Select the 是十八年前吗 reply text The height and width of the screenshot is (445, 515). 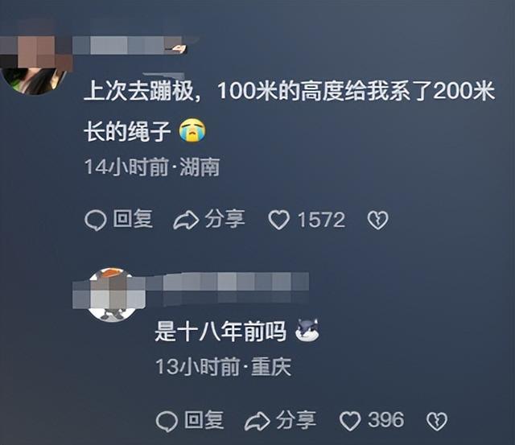point(220,332)
